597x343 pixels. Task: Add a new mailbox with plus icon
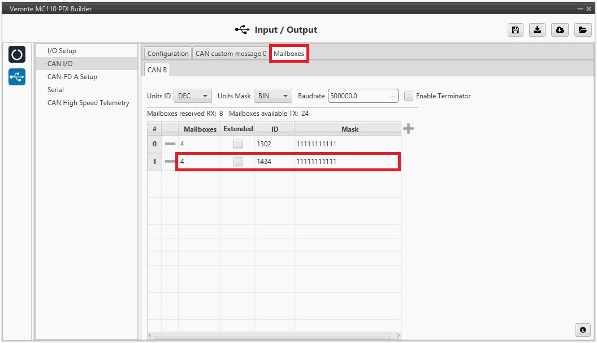pyautogui.click(x=408, y=129)
